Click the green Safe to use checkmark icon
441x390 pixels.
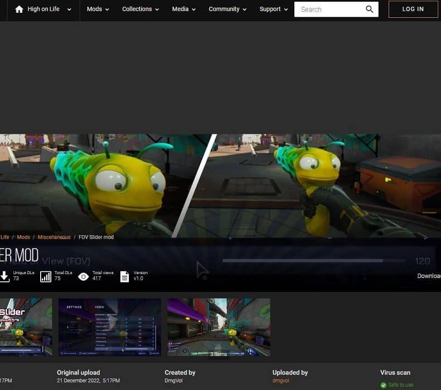[383, 385]
